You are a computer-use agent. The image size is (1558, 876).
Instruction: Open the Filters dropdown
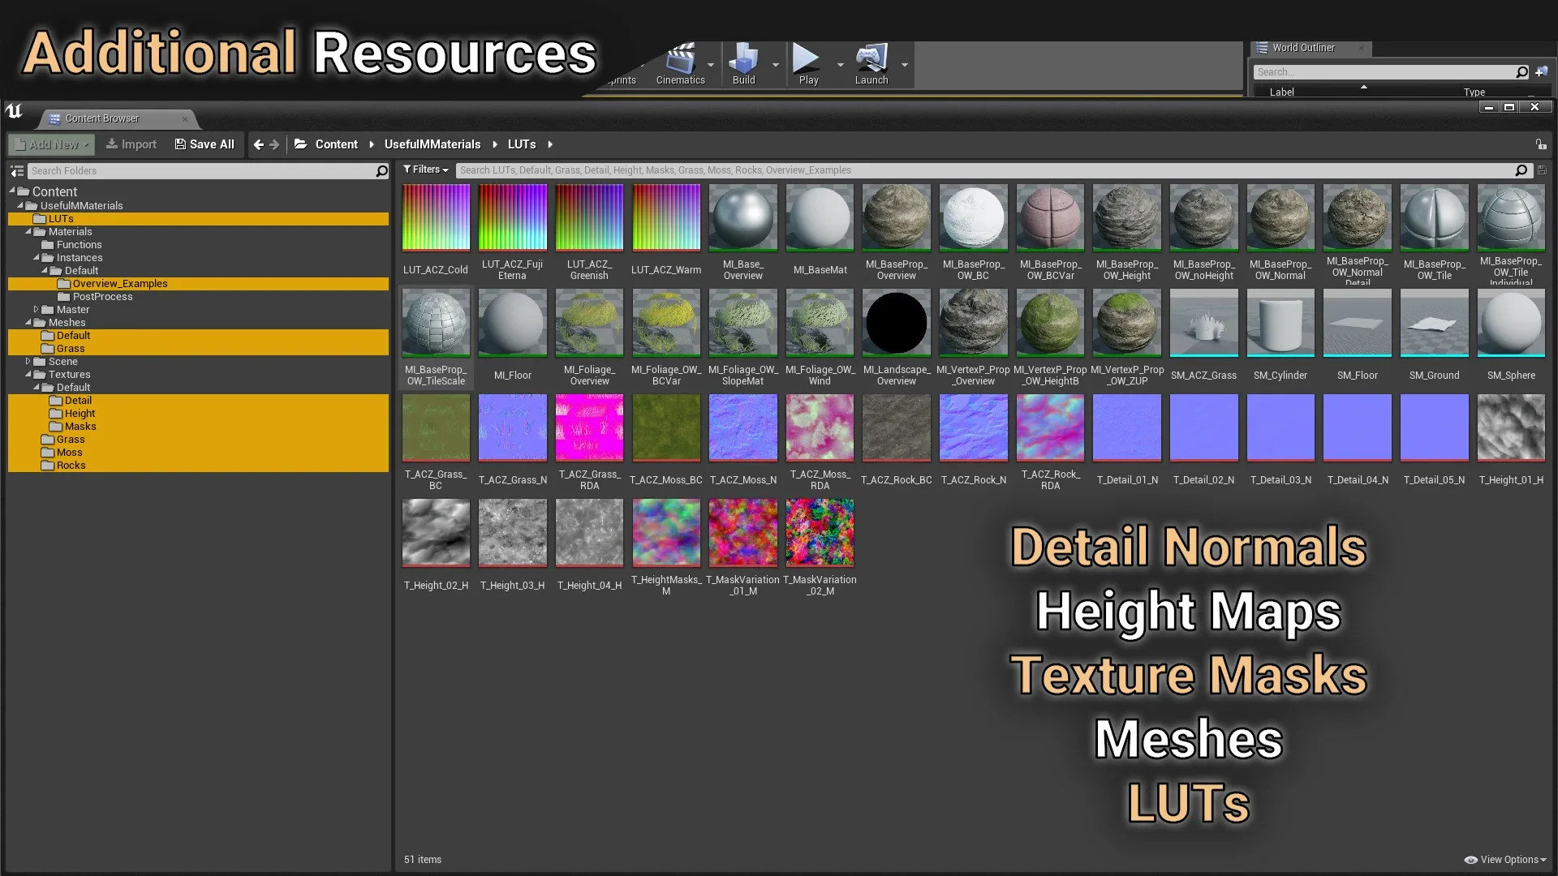click(426, 170)
